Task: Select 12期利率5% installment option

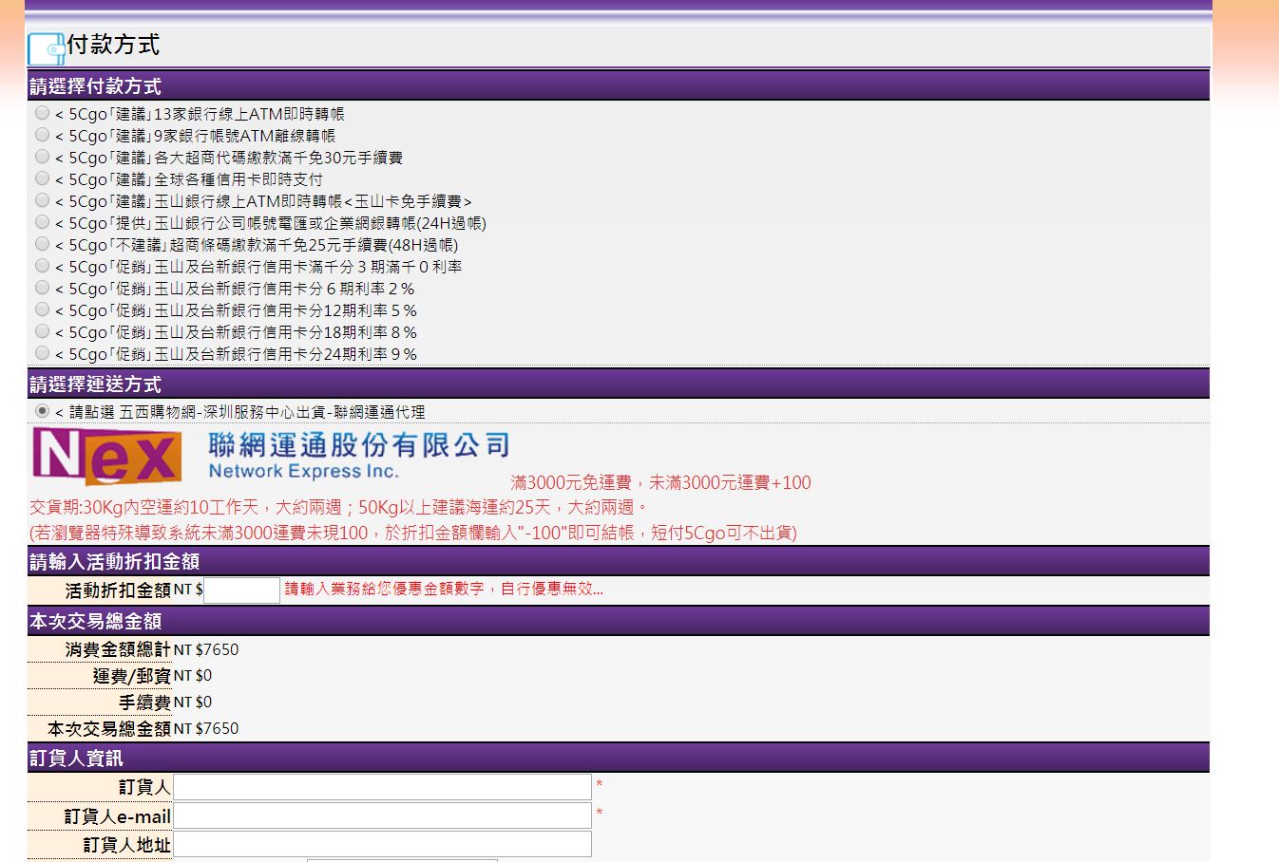Action: 42,309
